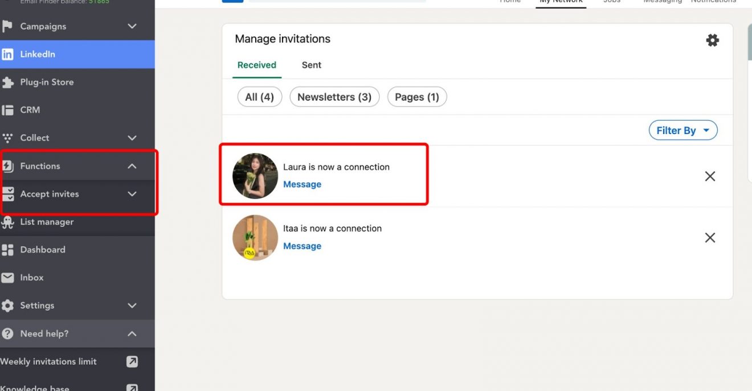Click Message under Laura's connection
752x391 pixels.
tap(302, 184)
